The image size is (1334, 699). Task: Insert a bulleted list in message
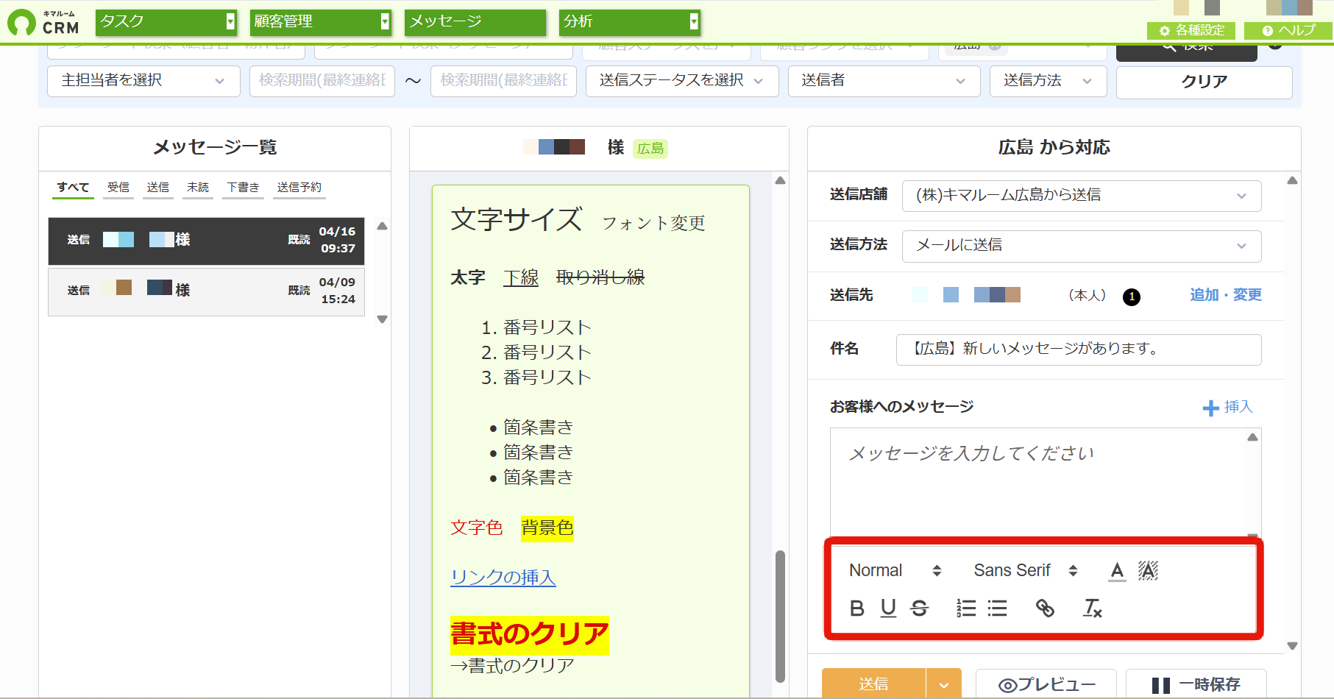click(997, 608)
